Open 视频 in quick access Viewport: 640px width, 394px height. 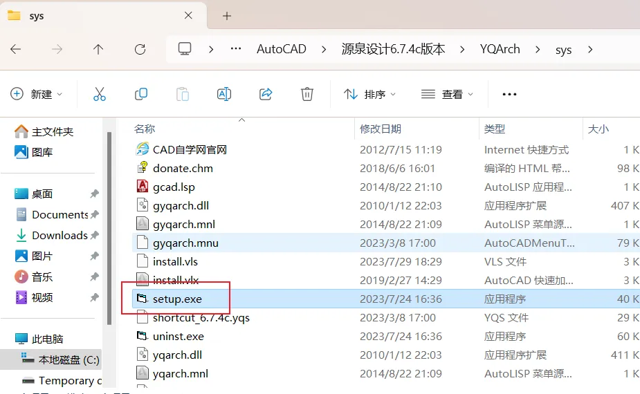(x=34, y=297)
